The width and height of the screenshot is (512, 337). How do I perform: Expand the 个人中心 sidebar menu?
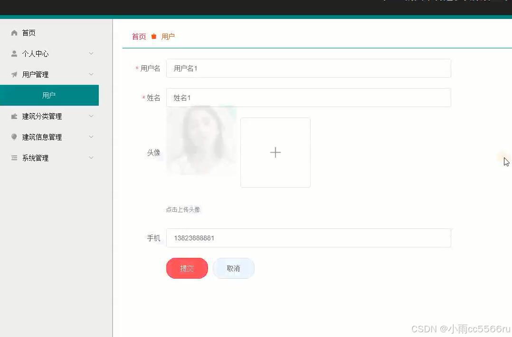click(91, 54)
